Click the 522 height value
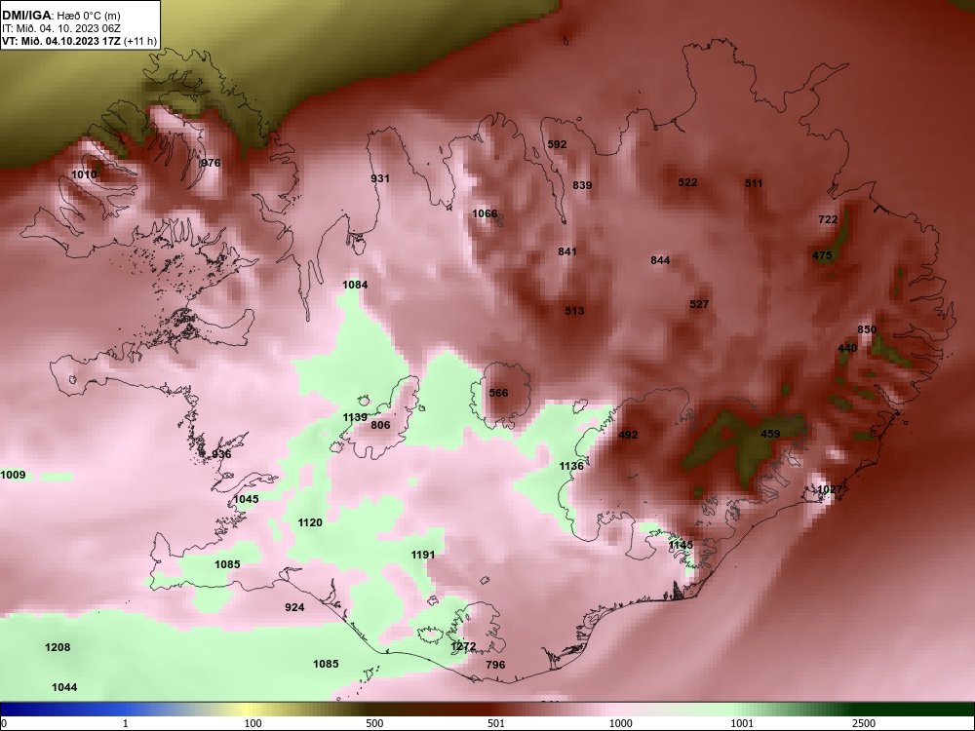This screenshot has width=975, height=731. click(687, 183)
